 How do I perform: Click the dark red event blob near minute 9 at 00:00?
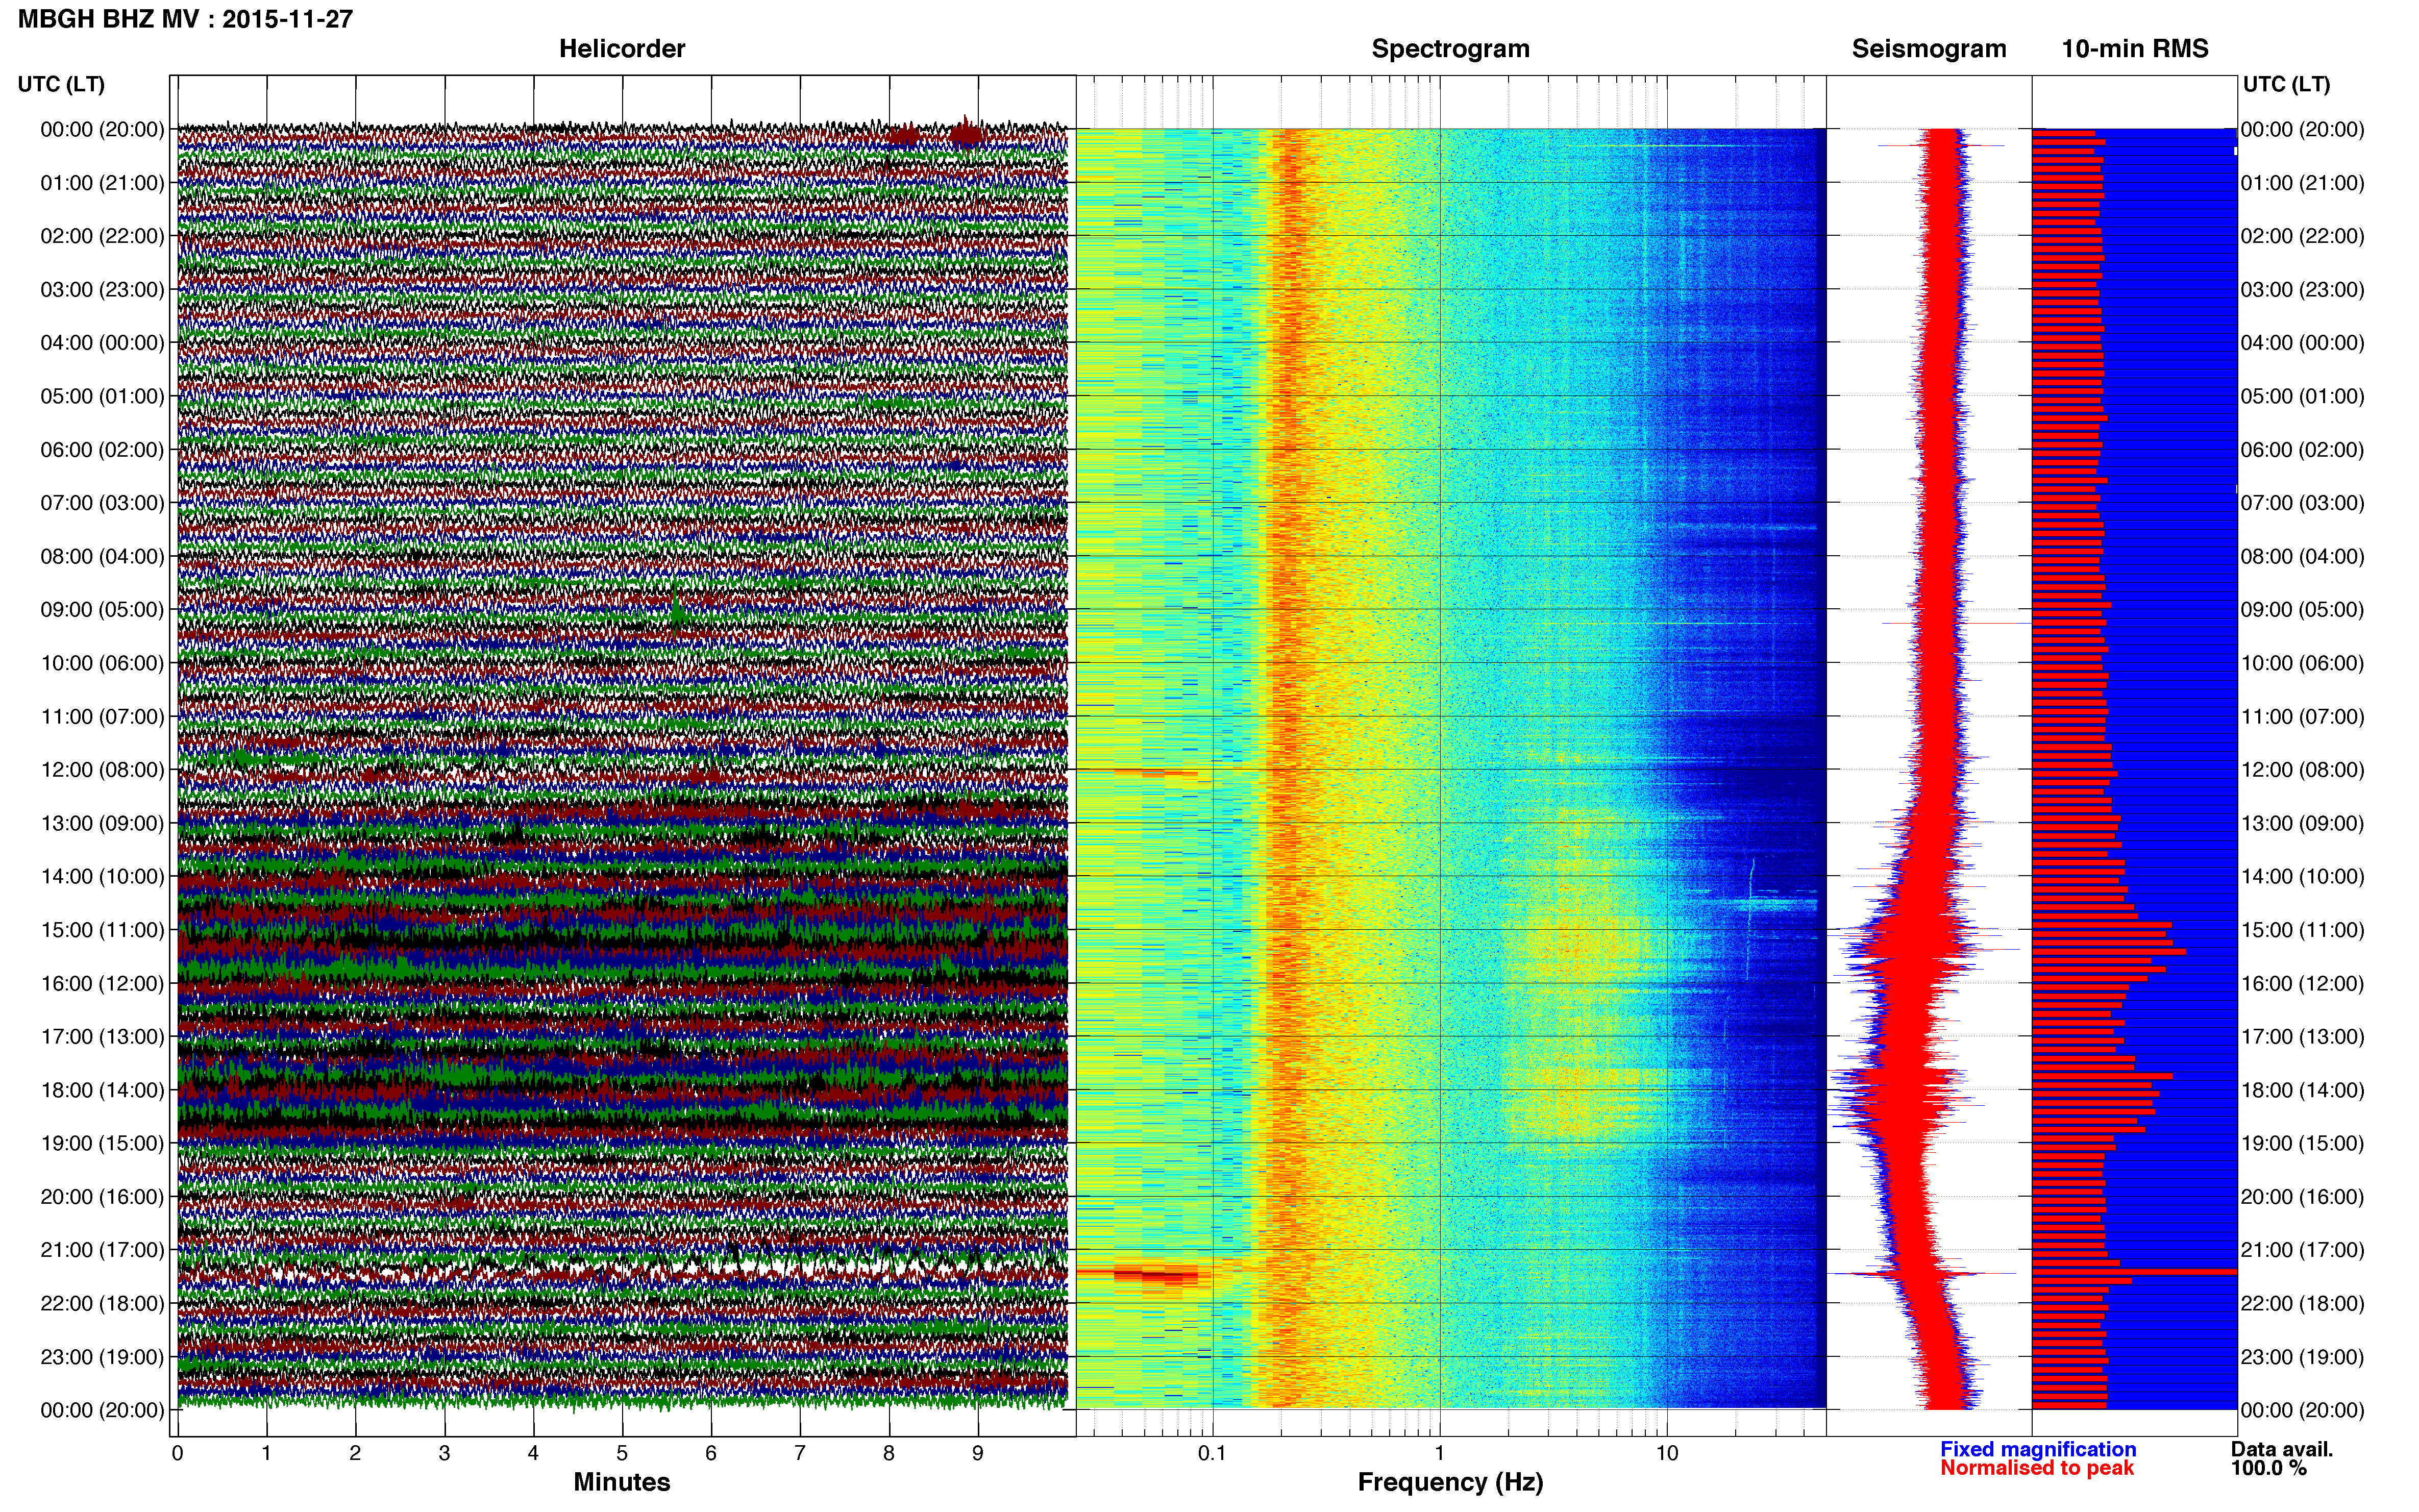(966, 133)
